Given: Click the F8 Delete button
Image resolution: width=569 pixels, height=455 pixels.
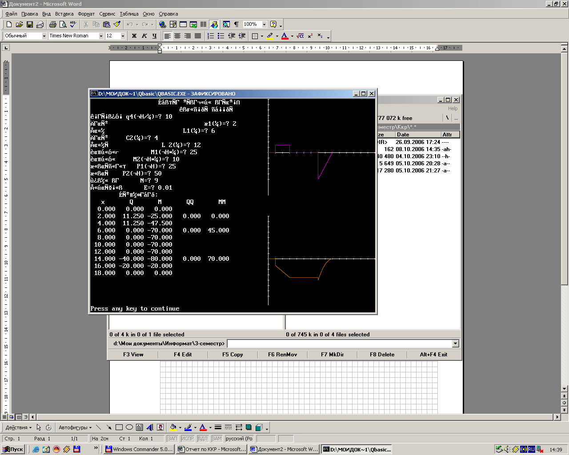Looking at the screenshot, I should (382, 355).
